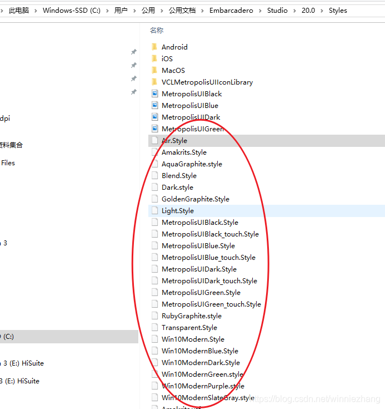Select the dpi item in navigation pane
Screen dimensions: 385x409
[5, 119]
